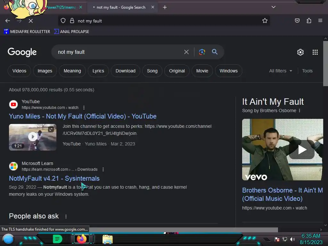Click YouTube favicon on first result

(13, 104)
